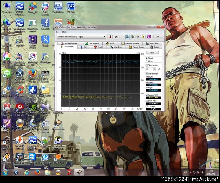Switch to the Folder Usage tab
The width and height of the screenshot is (220, 183).
[136, 47]
